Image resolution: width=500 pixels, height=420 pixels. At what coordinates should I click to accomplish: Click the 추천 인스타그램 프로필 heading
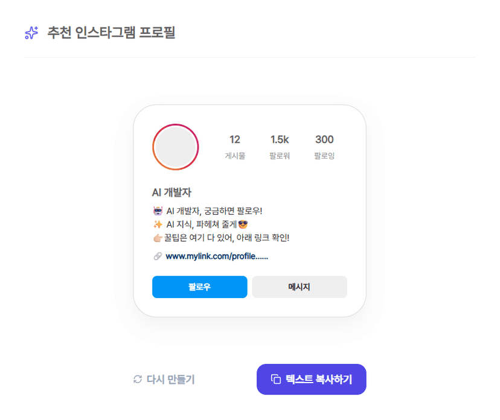(x=111, y=33)
